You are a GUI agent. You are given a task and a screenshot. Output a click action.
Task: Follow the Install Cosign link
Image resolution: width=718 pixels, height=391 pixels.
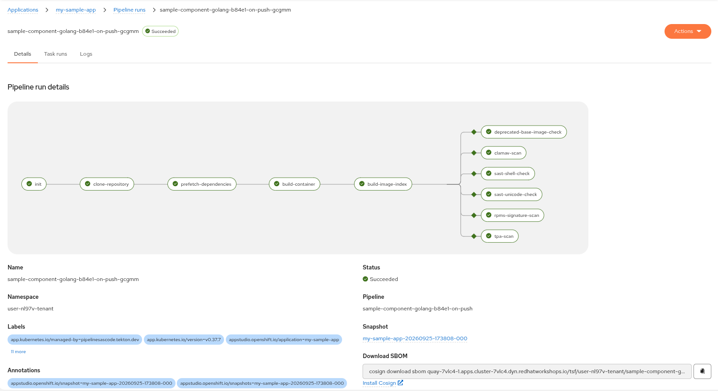pyautogui.click(x=379, y=383)
